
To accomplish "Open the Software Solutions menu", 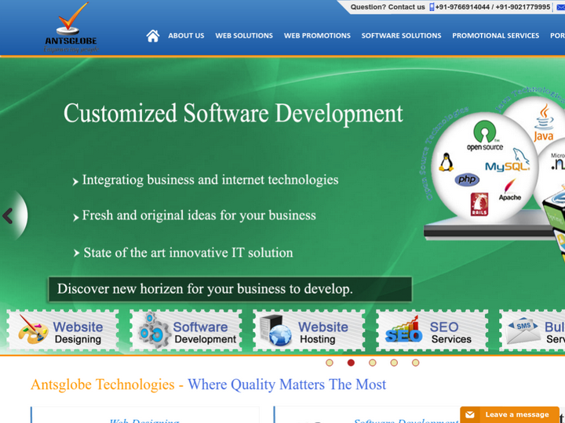I will pyautogui.click(x=402, y=35).
